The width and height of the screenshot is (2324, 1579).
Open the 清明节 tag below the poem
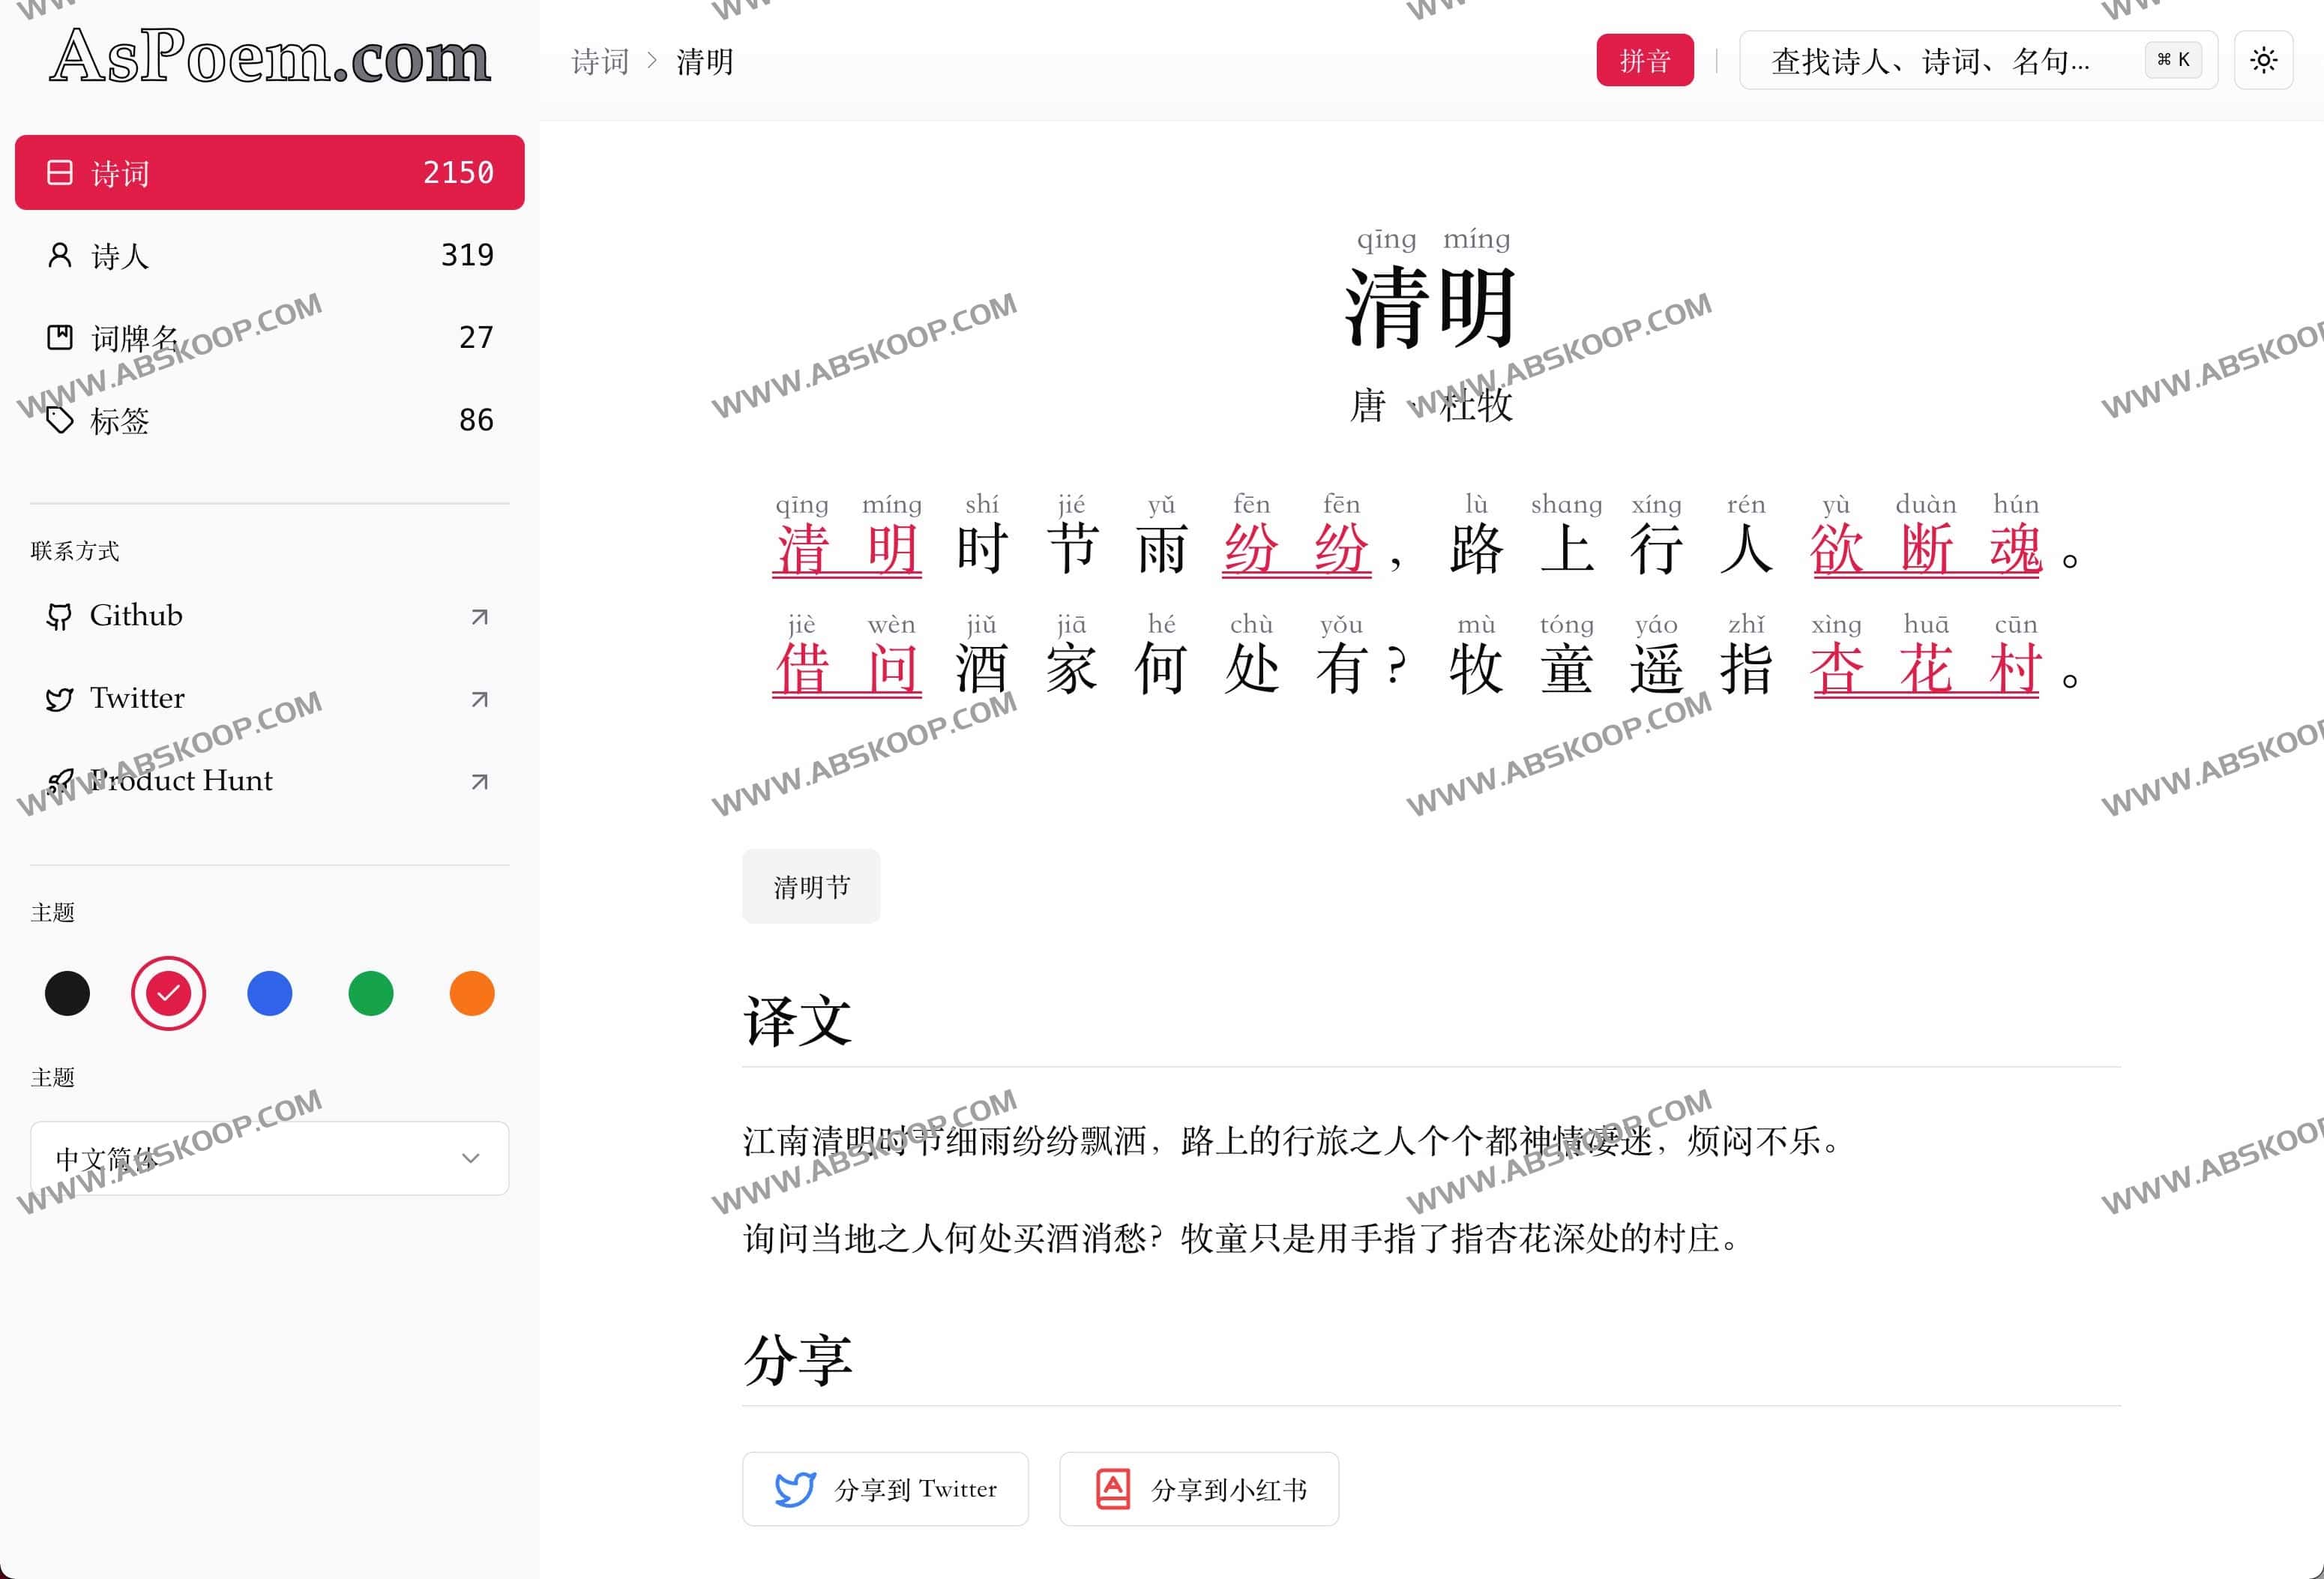click(x=811, y=886)
